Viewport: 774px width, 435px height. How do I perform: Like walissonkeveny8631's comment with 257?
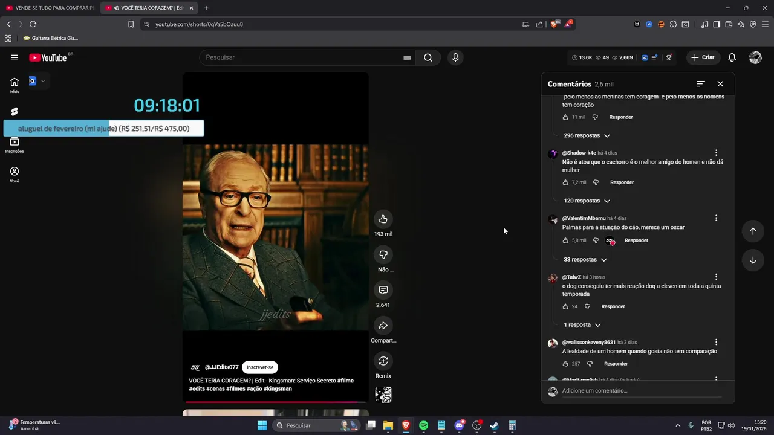point(565,364)
